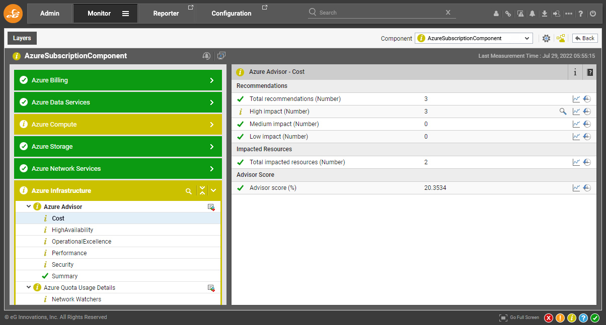
Task: Show critical alarms via red X indicator
Action: tap(549, 317)
